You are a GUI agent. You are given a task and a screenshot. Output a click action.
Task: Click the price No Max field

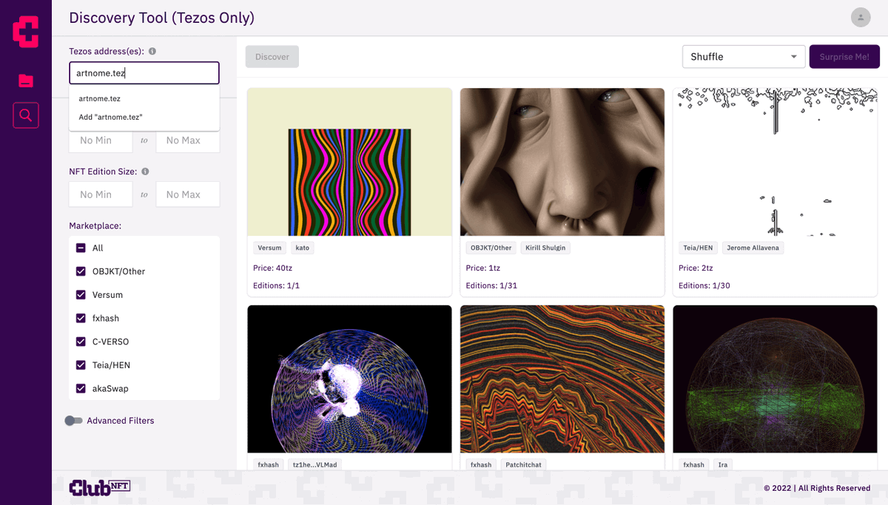pos(188,140)
